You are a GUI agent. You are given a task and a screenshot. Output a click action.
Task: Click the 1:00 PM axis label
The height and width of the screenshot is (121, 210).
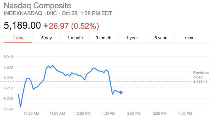(x=108, y=113)
